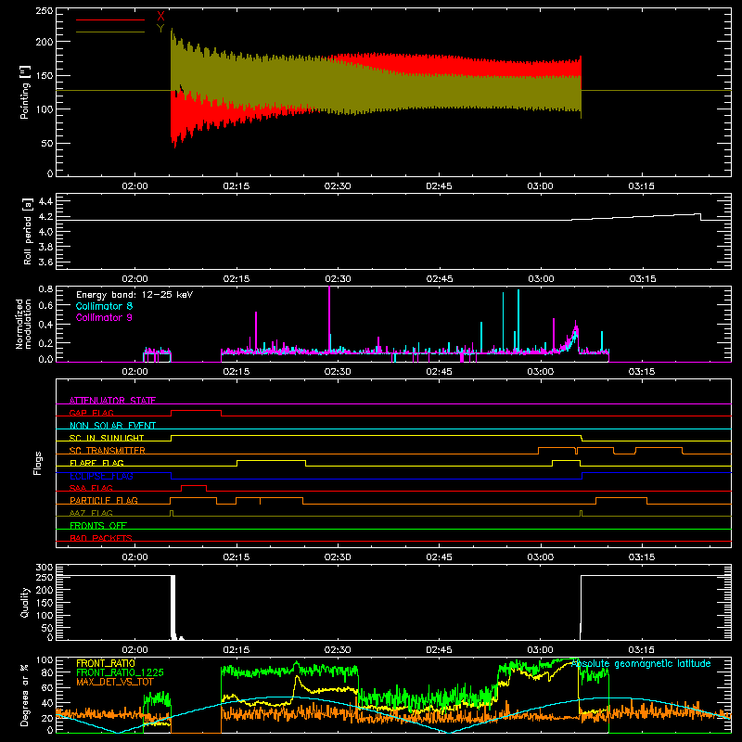This screenshot has height=742, width=742.
Task: Select the MAX_DET_VS_TOT legend entry
Action: coord(115,682)
